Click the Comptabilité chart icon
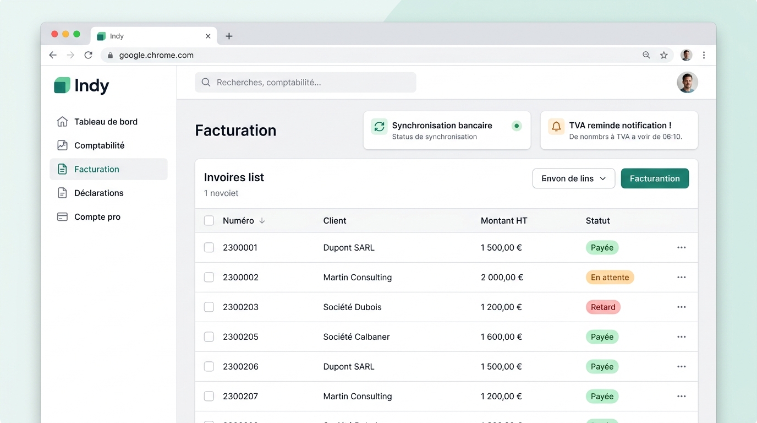The height and width of the screenshot is (423, 757). (62, 145)
